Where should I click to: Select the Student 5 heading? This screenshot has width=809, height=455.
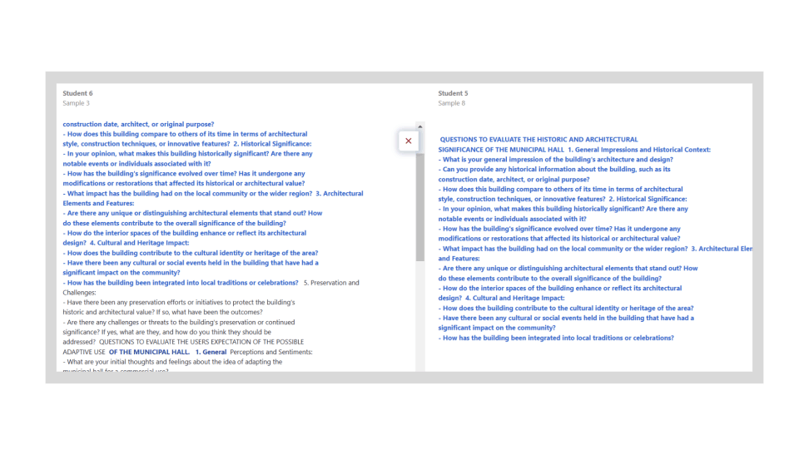[453, 93]
